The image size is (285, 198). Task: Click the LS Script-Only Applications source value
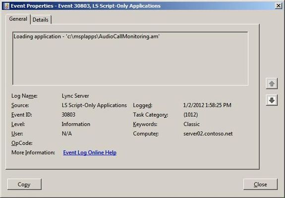[x=94, y=105]
